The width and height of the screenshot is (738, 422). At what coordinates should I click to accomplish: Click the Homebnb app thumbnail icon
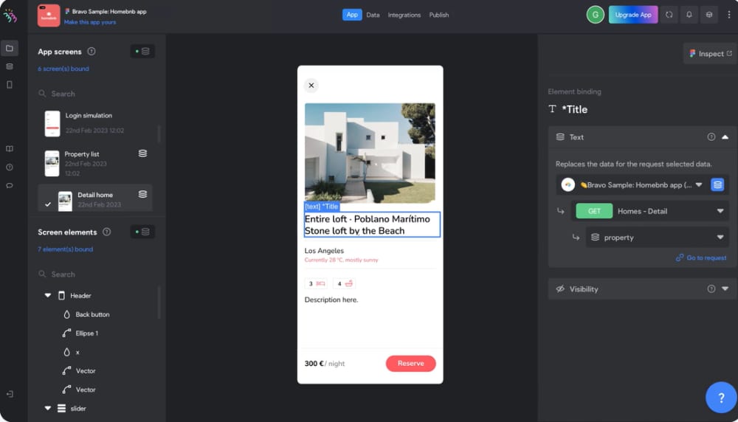point(49,15)
